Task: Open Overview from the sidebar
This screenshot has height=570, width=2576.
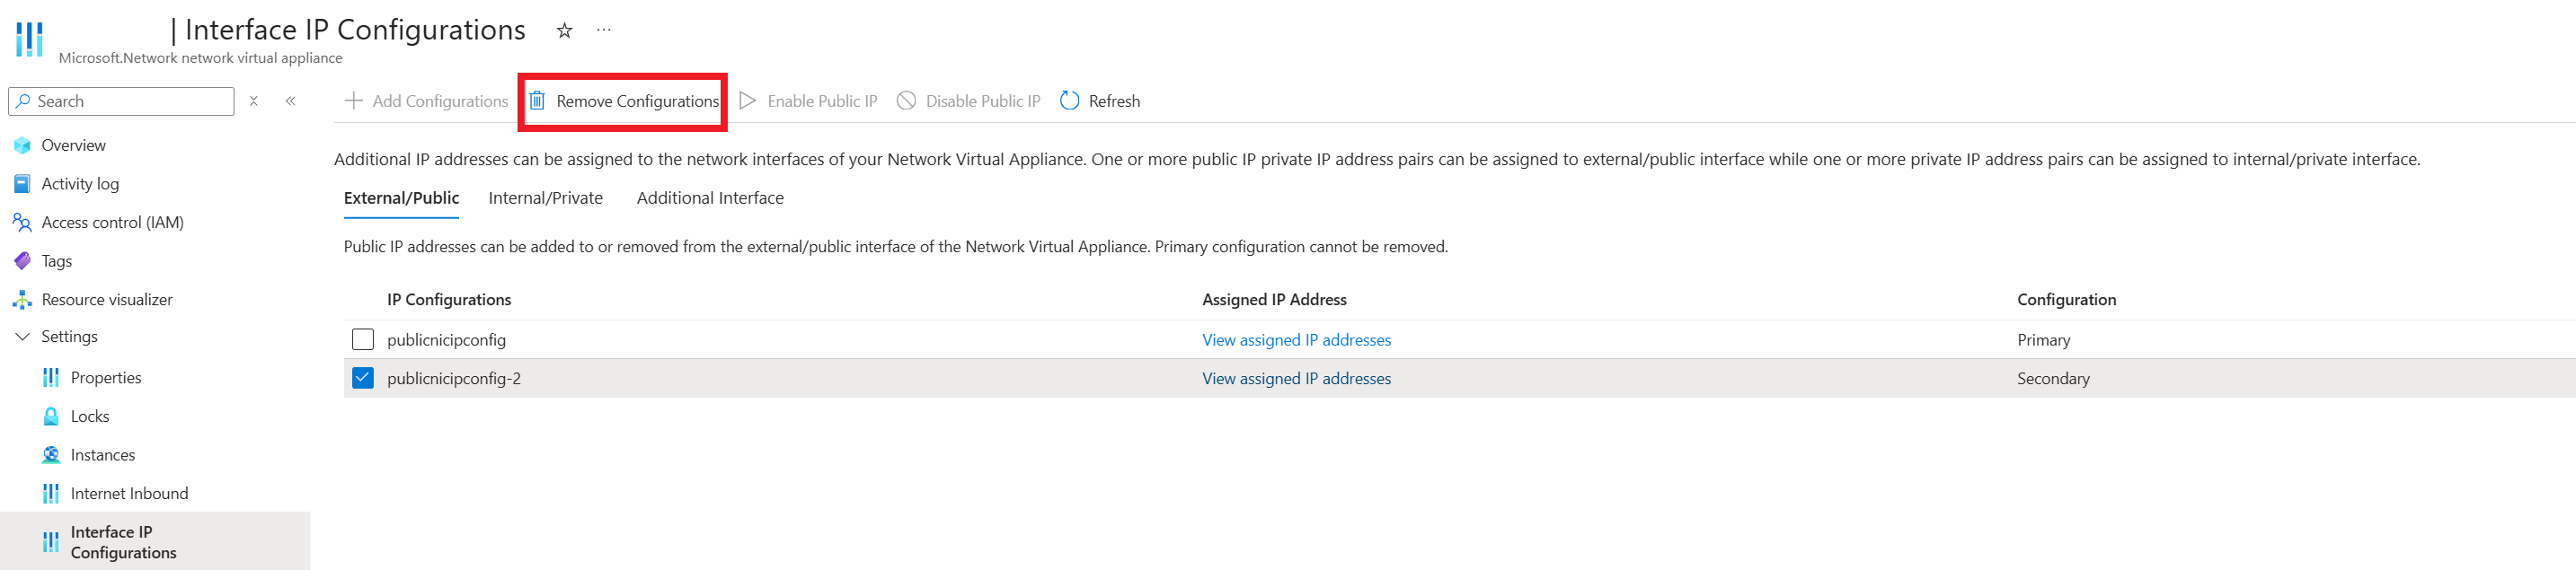Action: (x=73, y=145)
